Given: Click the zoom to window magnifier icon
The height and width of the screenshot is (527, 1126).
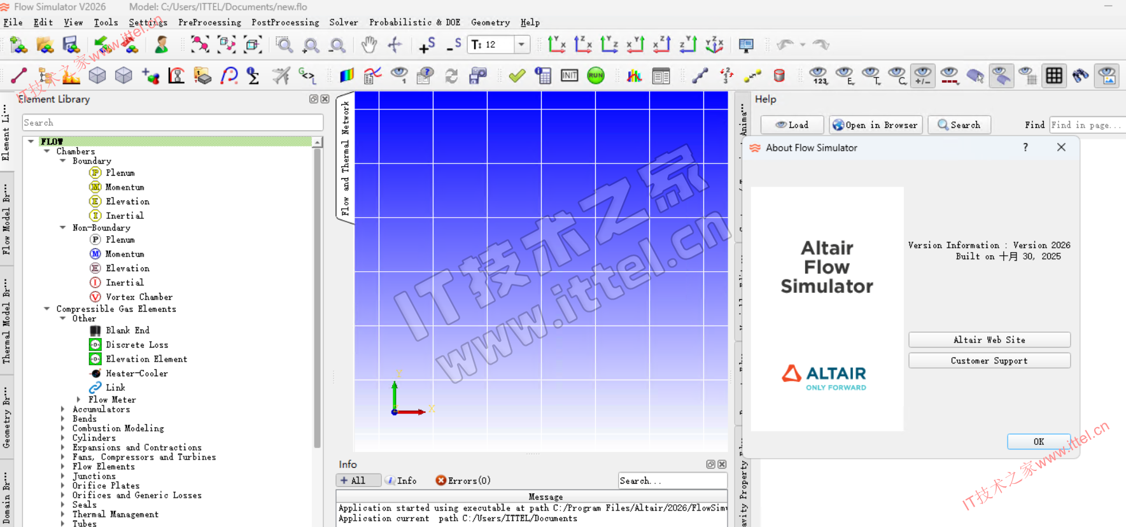Looking at the screenshot, I should (x=284, y=45).
